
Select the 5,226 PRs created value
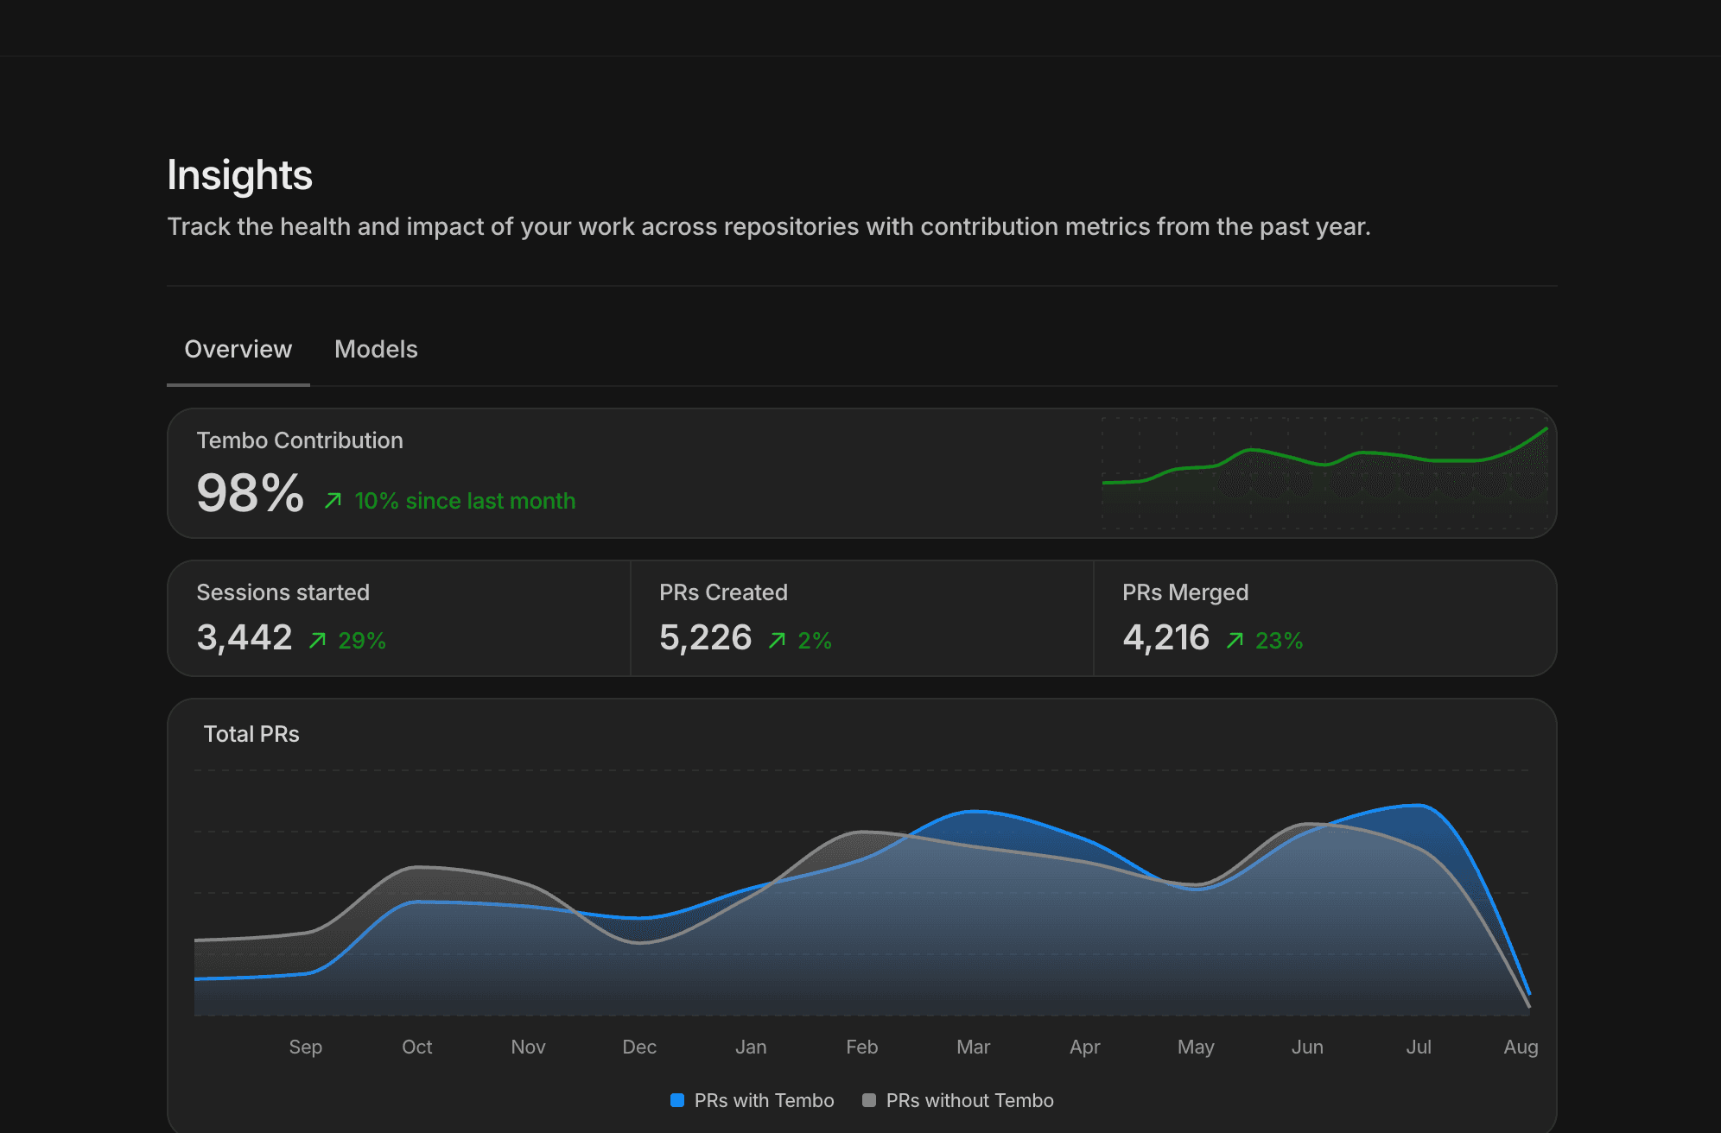[706, 637]
